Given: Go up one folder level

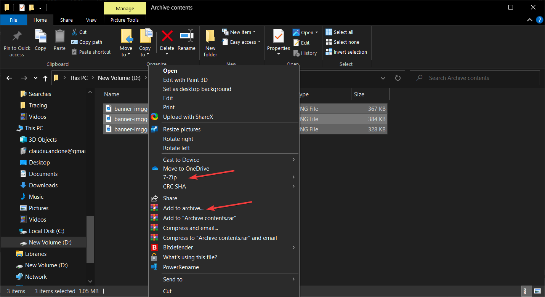Looking at the screenshot, I should pos(45,78).
